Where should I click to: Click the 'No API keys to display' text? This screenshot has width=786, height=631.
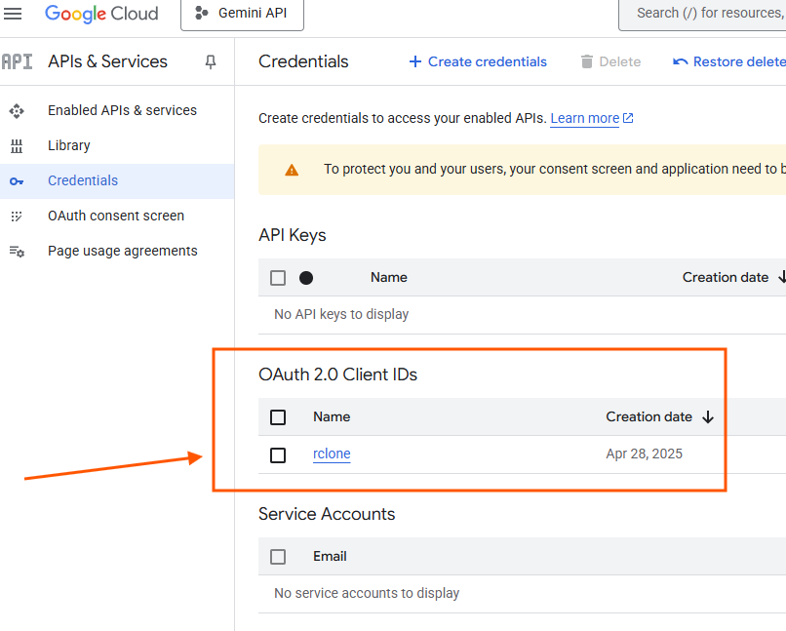[x=341, y=314]
